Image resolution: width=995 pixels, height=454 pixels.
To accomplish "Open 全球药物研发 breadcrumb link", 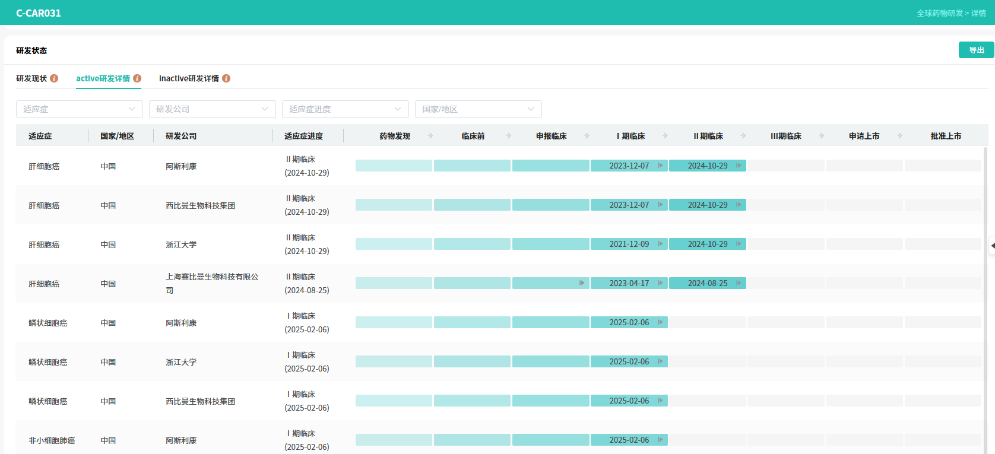I will click(939, 13).
